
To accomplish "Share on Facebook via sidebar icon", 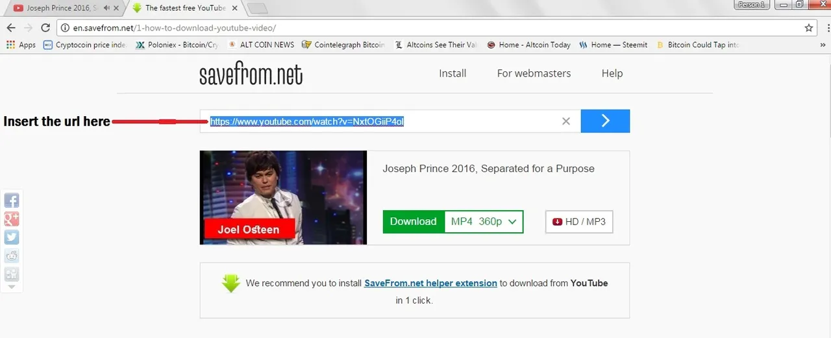I will [x=12, y=200].
